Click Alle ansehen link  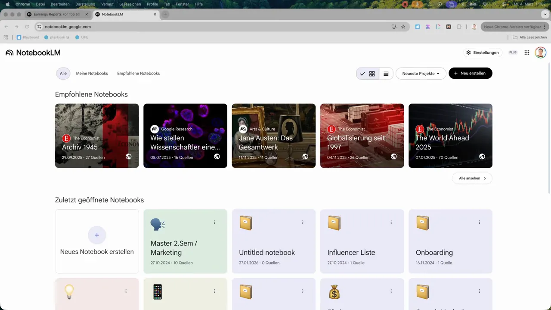(x=472, y=178)
